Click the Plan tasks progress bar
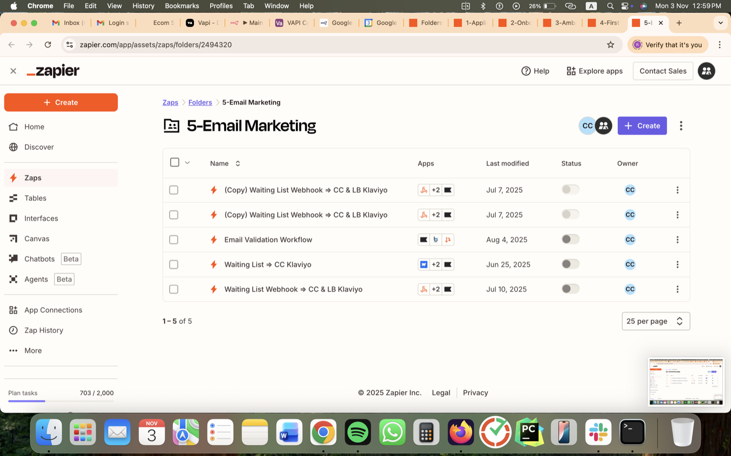Viewport: 731px width, 456px height. [x=61, y=401]
